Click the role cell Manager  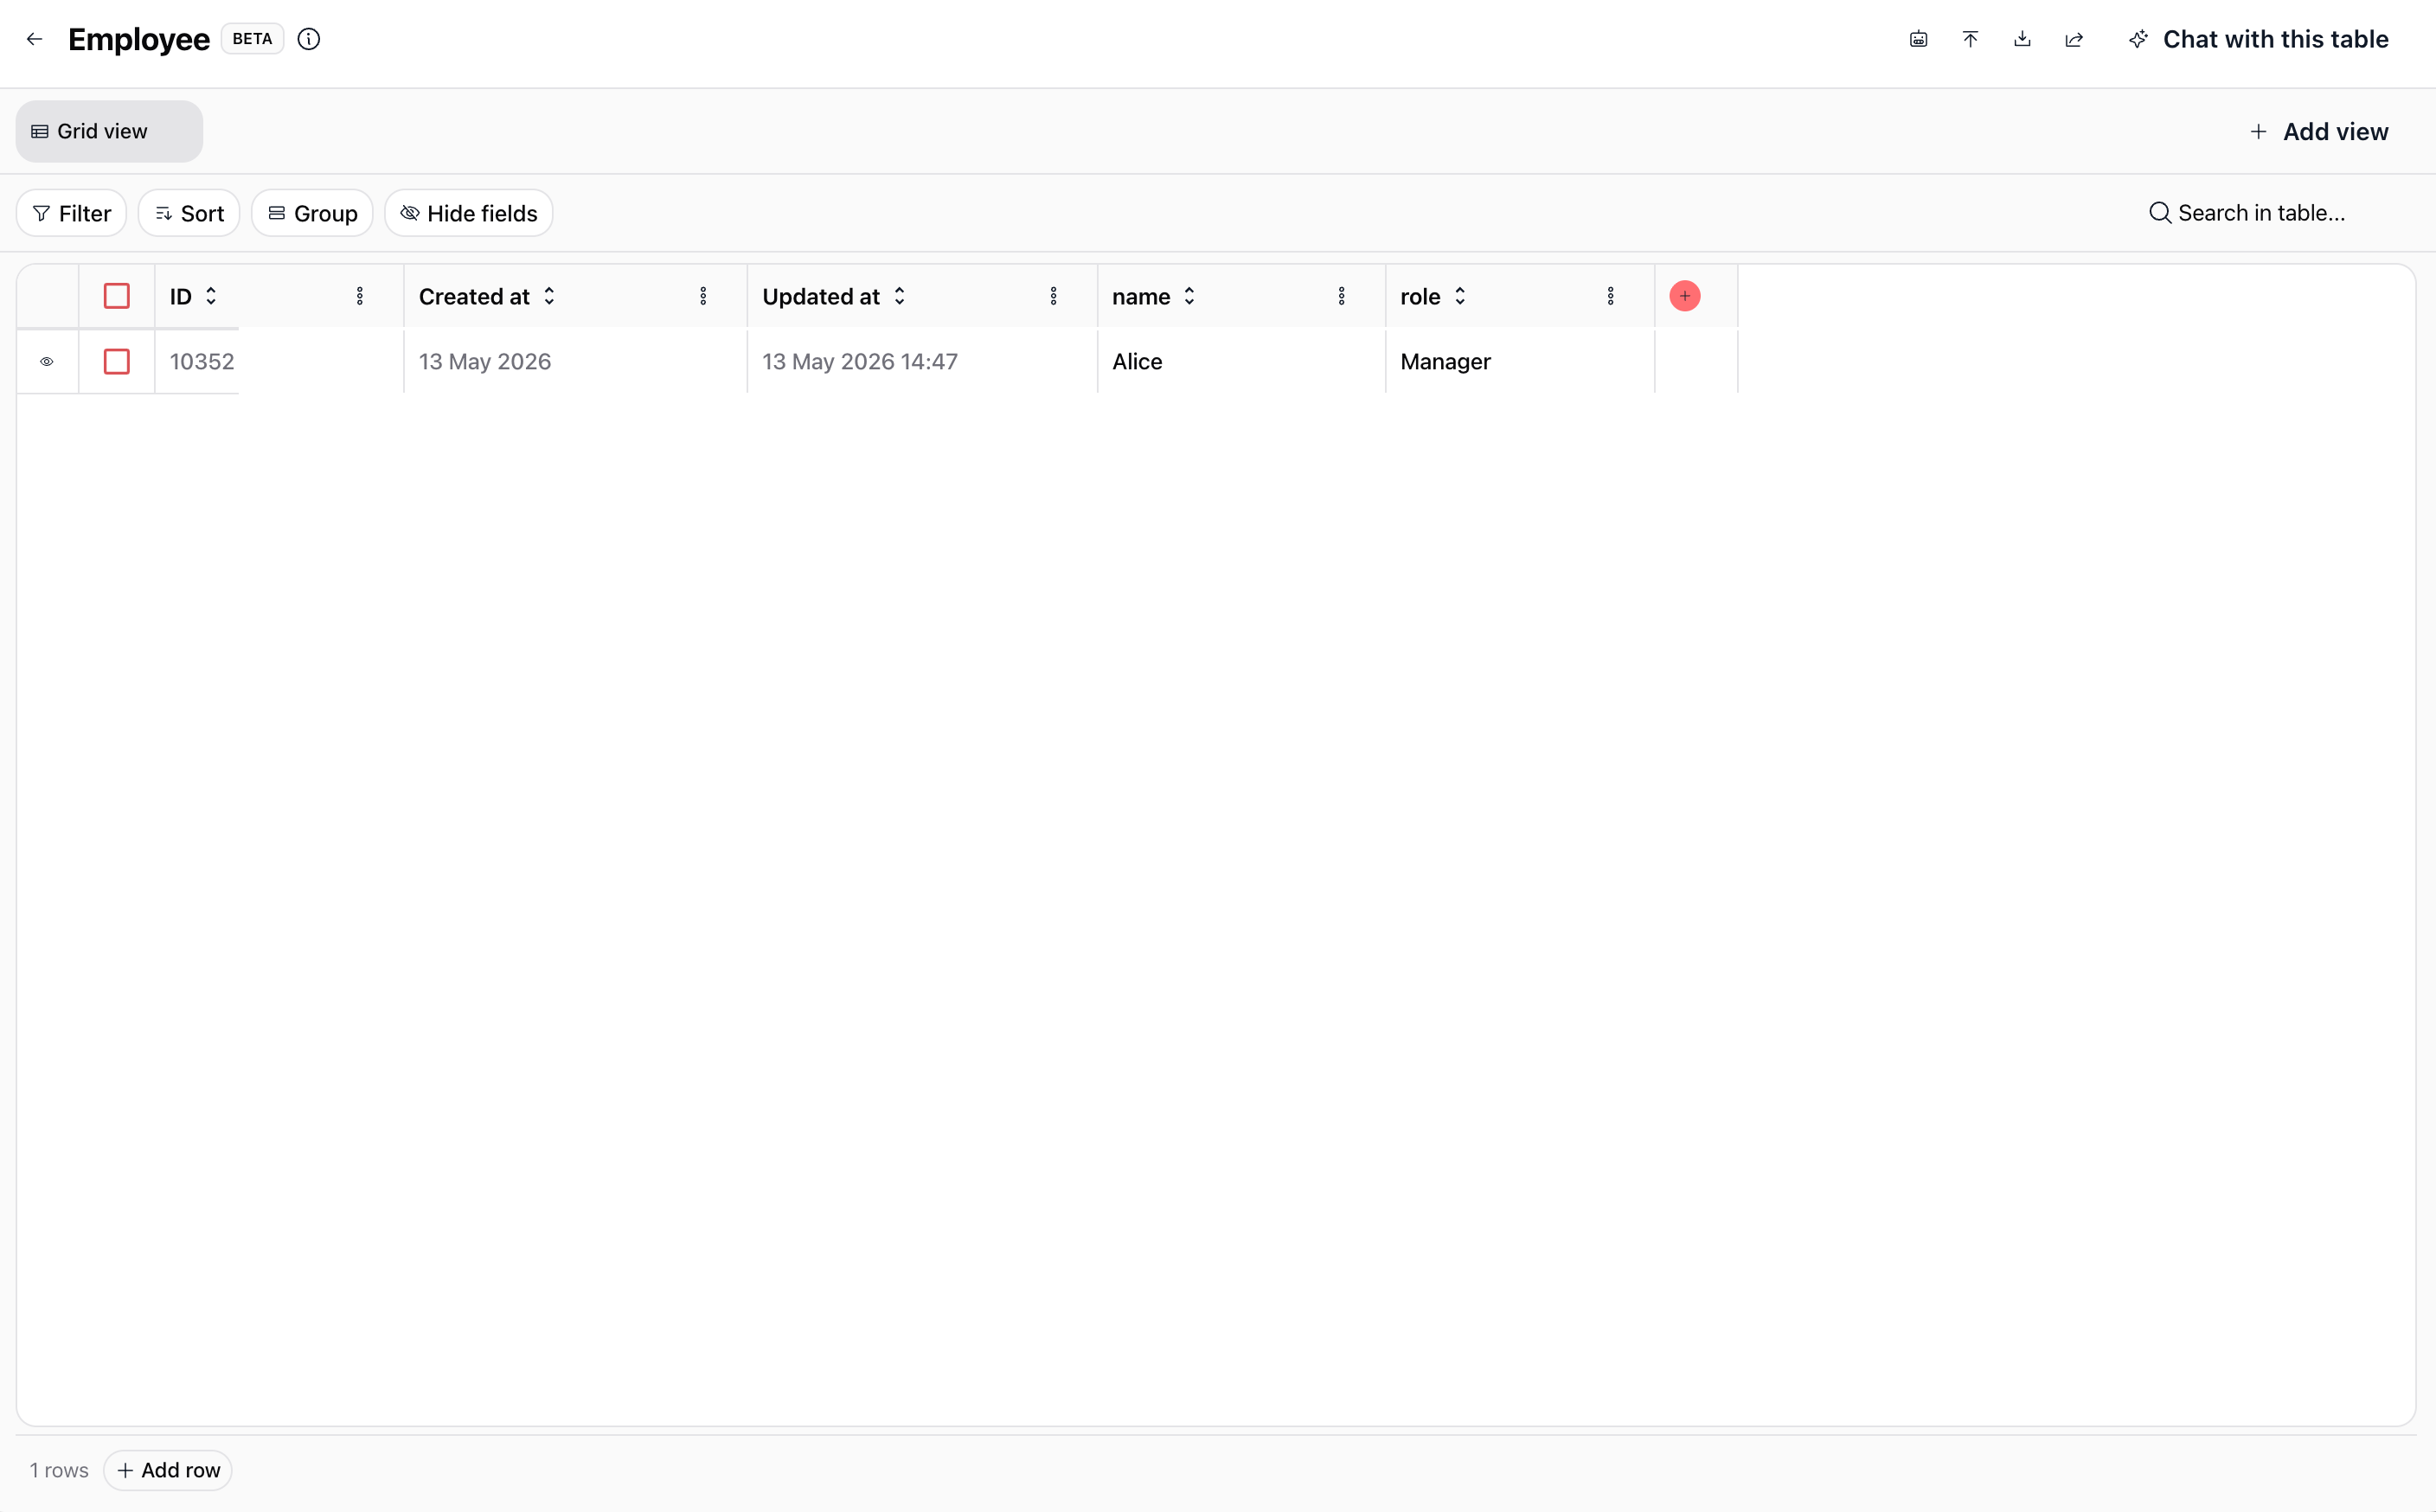pos(1520,361)
